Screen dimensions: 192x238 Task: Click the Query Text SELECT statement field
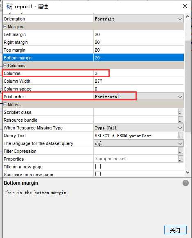136,136
